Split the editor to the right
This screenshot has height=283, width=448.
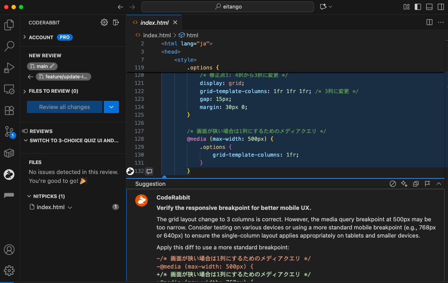pyautogui.click(x=429, y=23)
